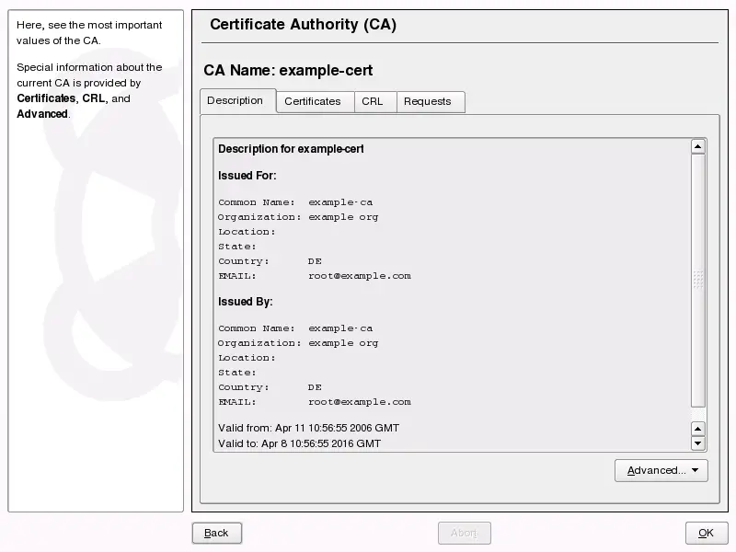Screen dimensions: 736x552
Task: Click the help text on the left panel
Action: tap(89, 69)
